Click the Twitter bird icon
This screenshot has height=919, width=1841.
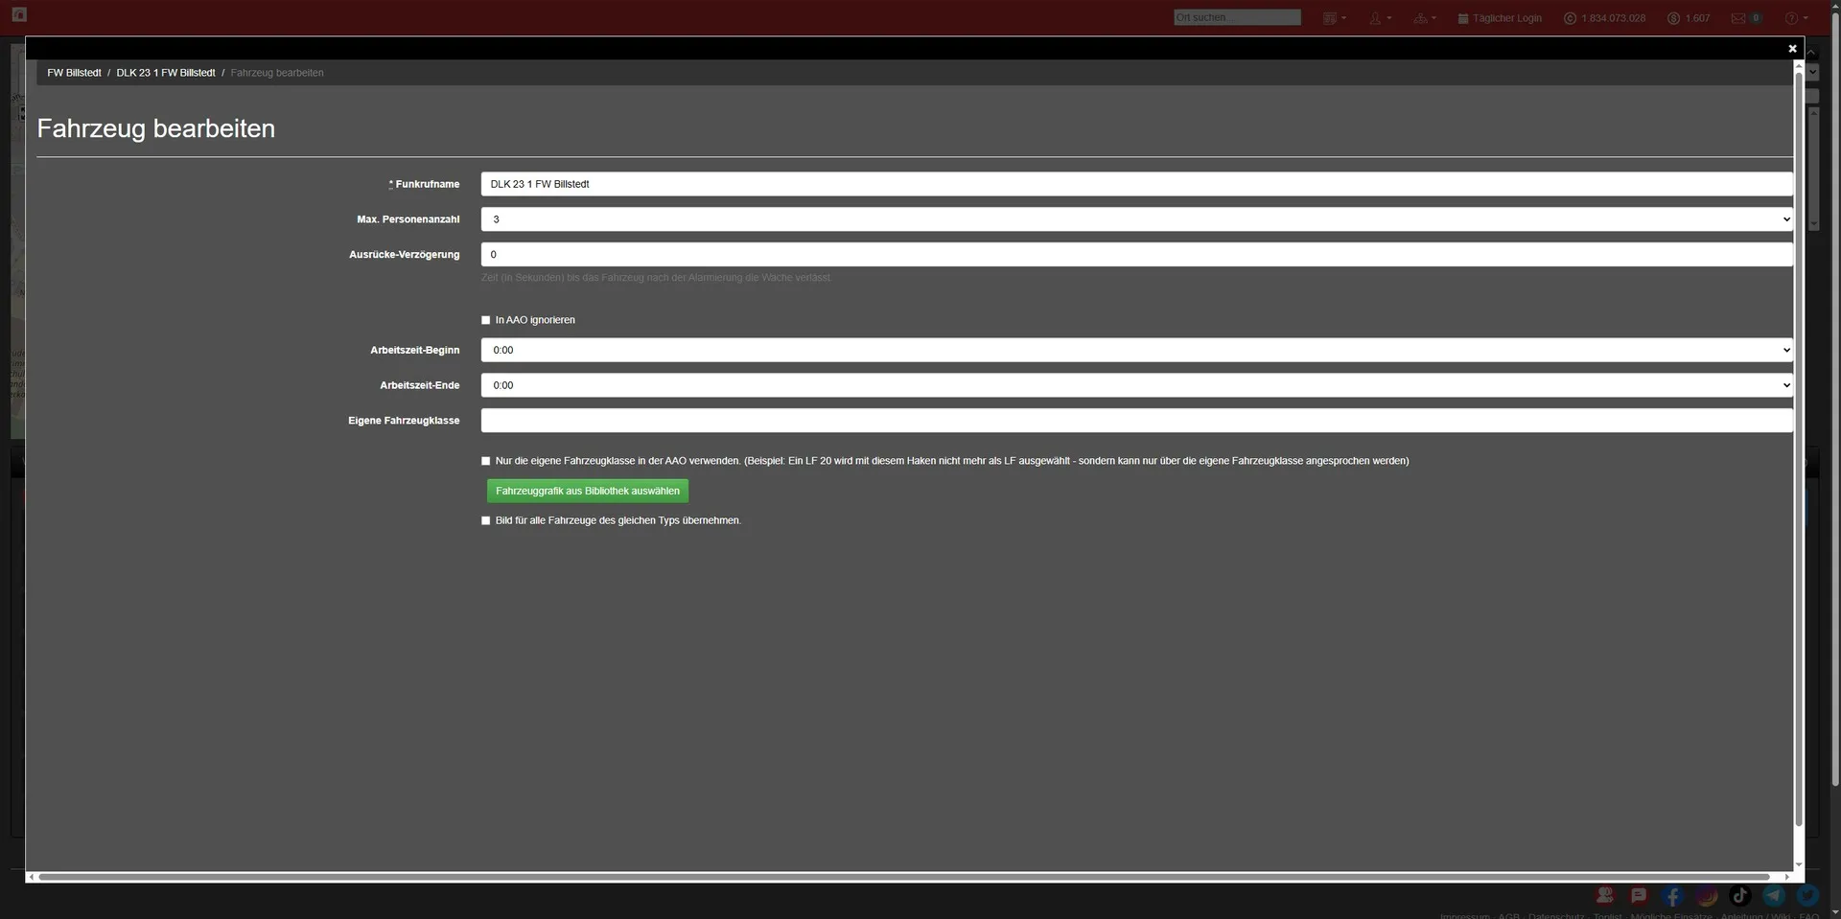(1807, 896)
